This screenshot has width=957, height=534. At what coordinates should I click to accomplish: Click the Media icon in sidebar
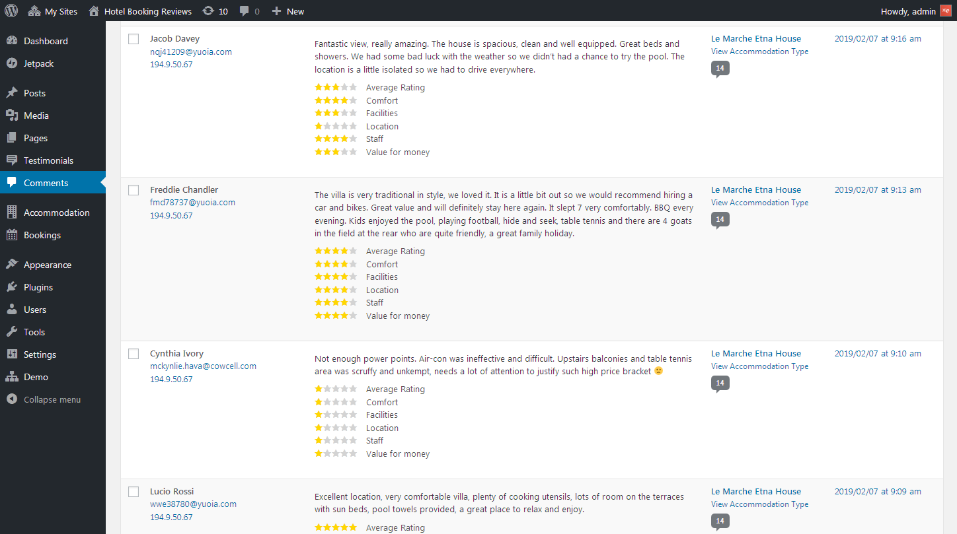point(12,116)
